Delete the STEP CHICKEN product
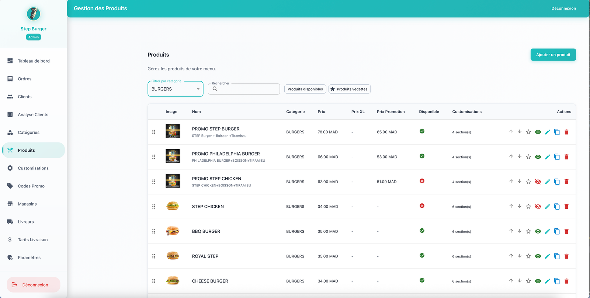 566,207
